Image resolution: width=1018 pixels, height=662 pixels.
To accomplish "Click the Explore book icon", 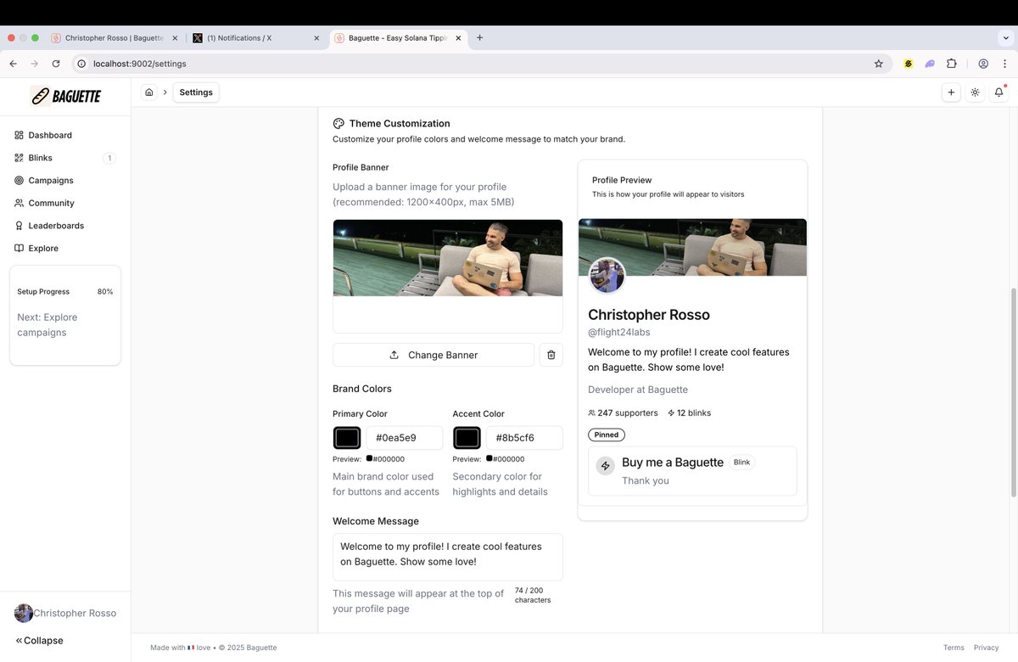I will (20, 248).
